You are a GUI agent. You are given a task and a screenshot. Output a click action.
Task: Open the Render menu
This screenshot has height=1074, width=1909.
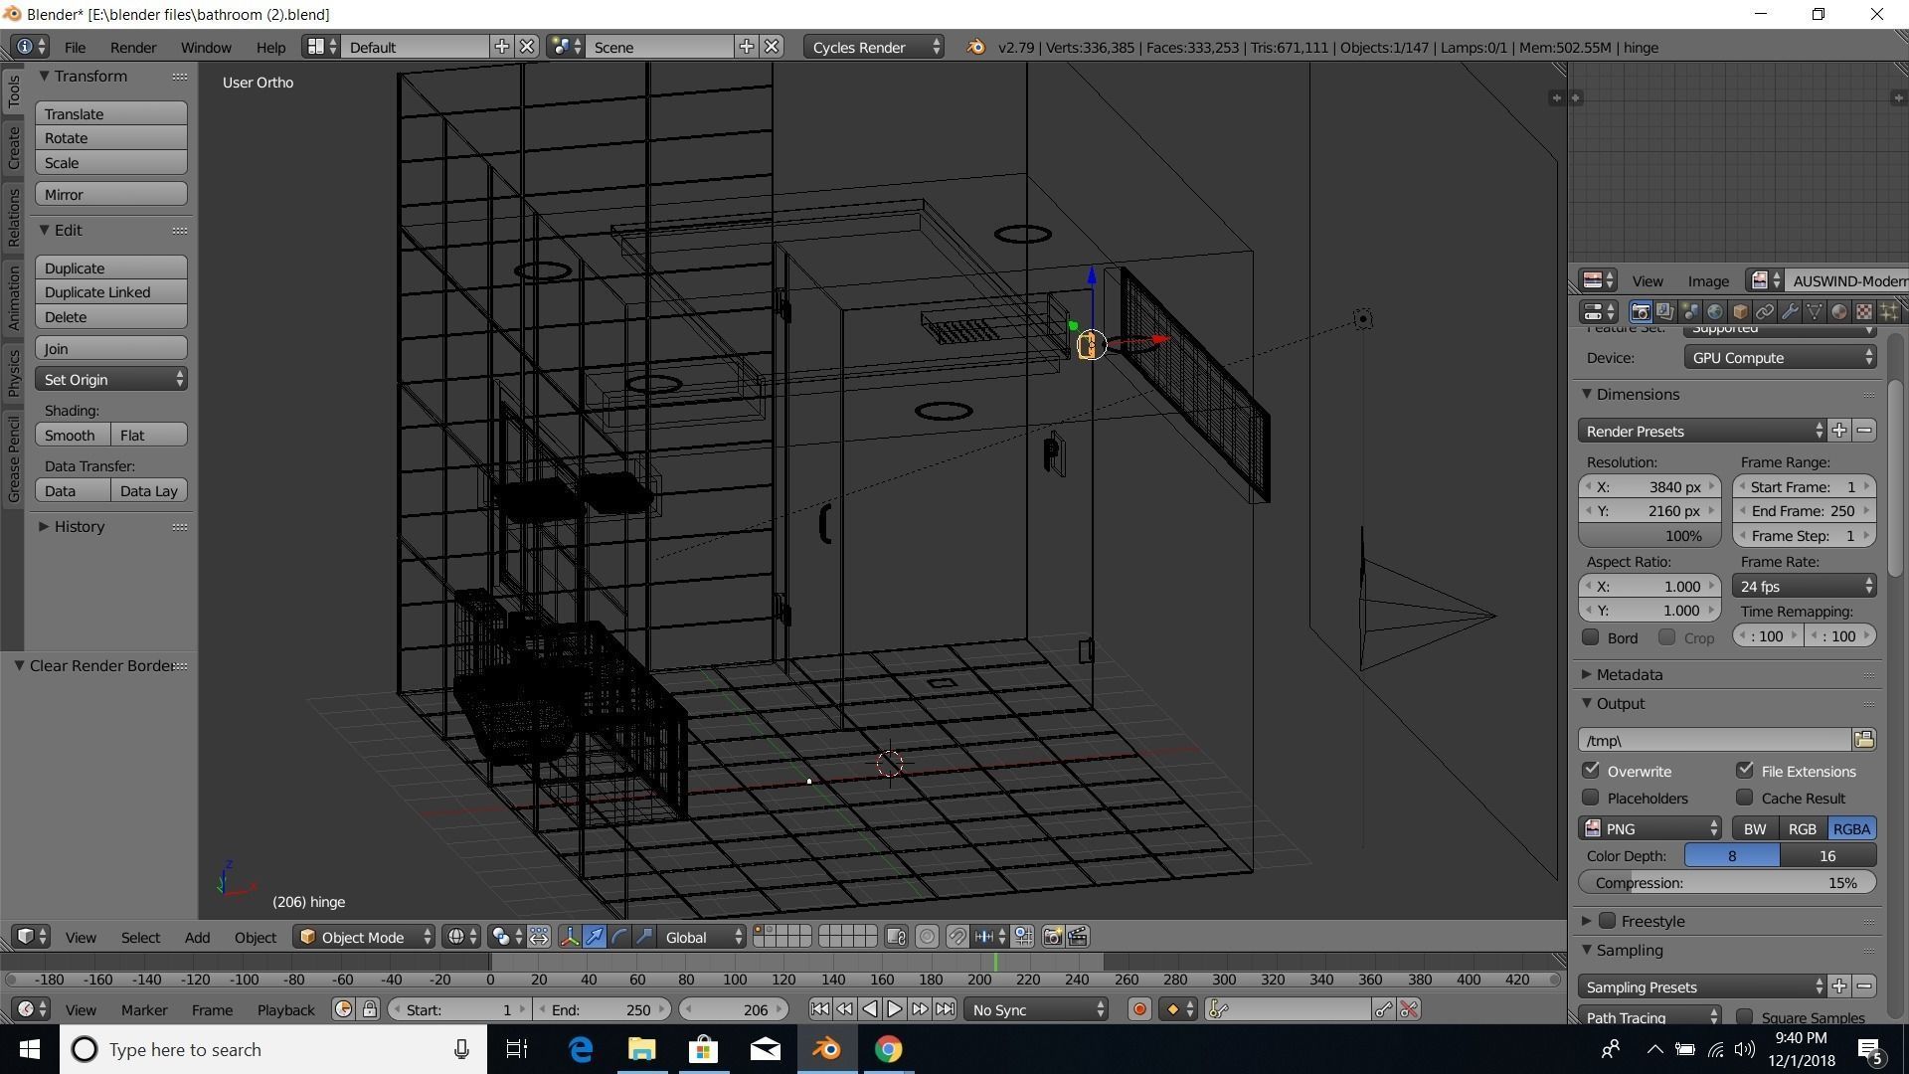(x=132, y=47)
